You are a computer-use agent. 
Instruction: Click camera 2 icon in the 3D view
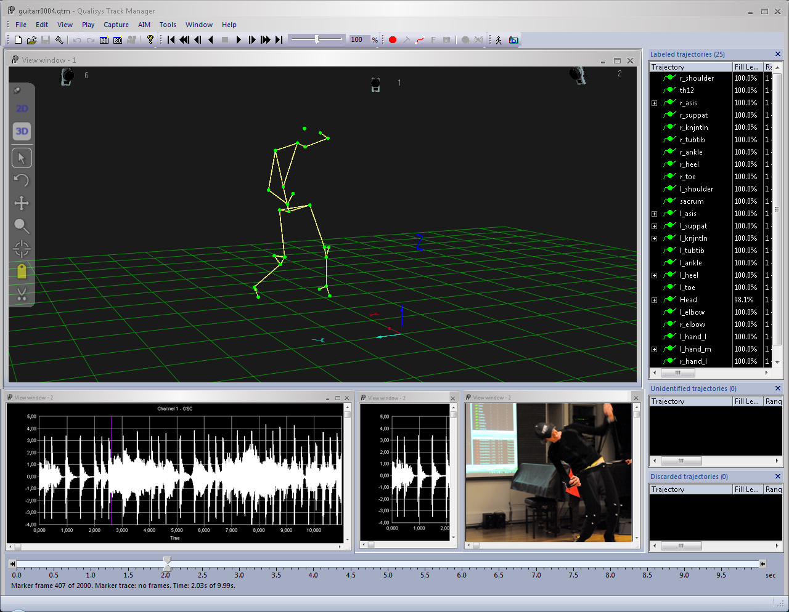coord(578,75)
